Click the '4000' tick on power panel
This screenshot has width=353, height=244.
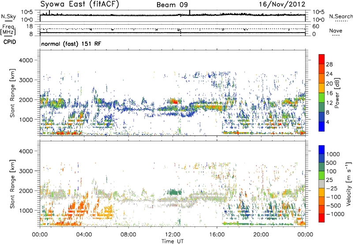(26, 60)
